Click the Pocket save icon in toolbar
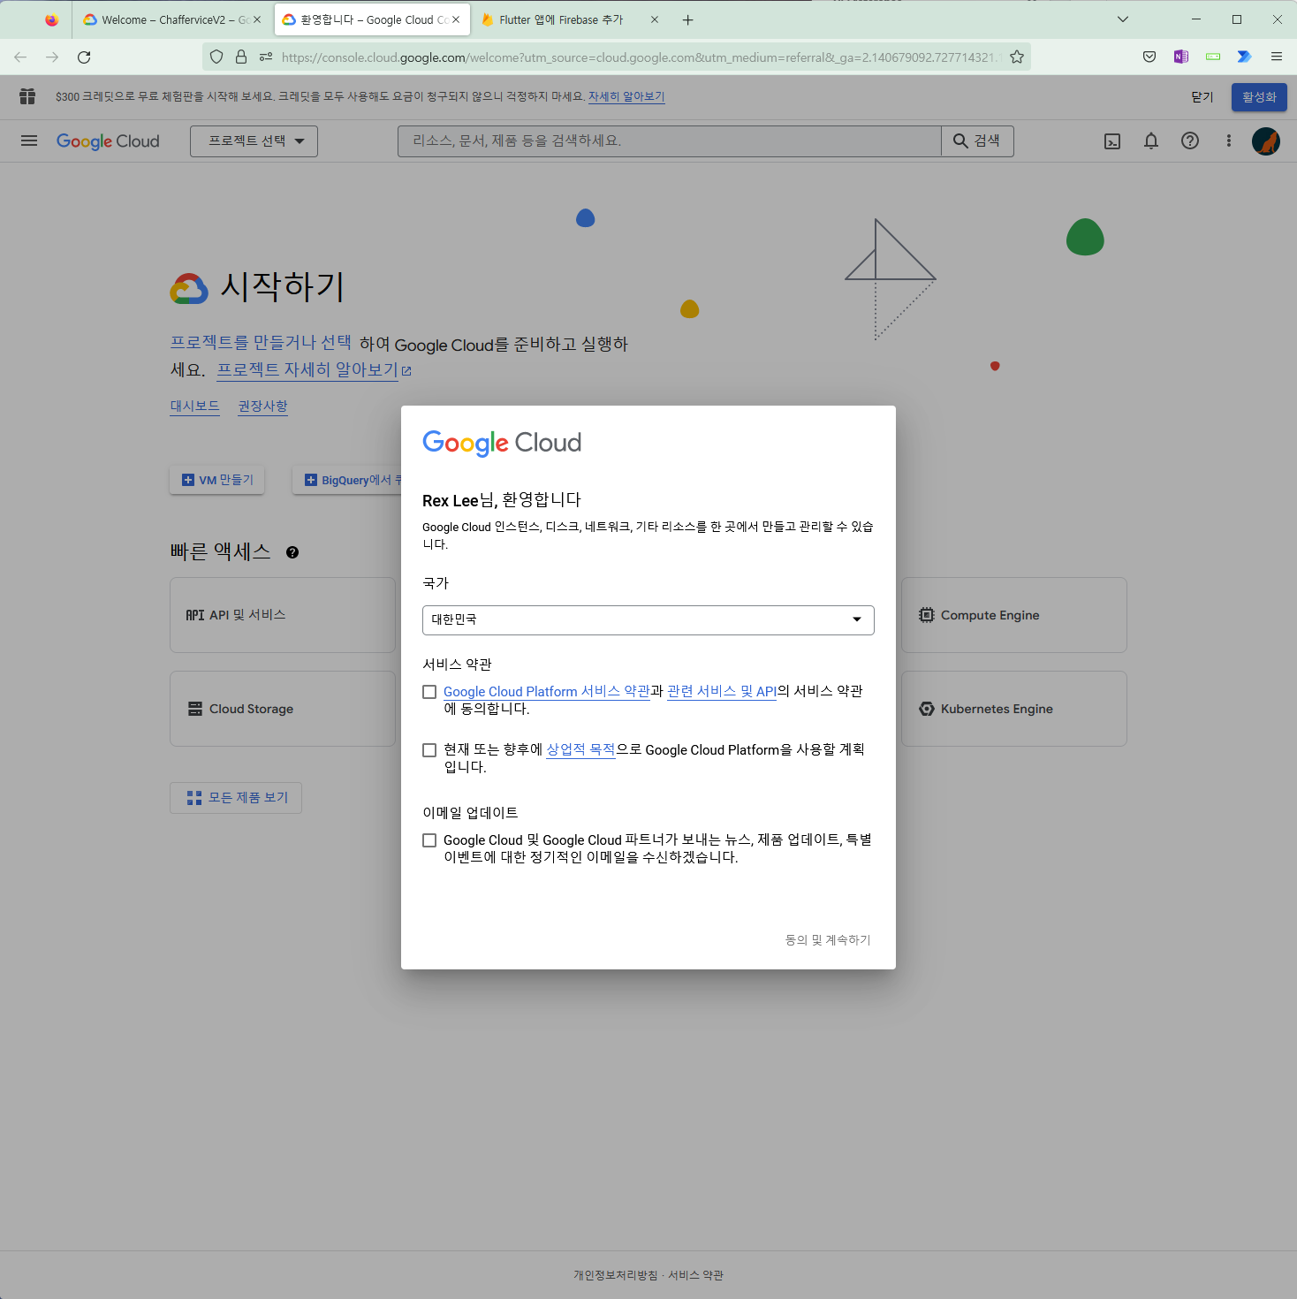The height and width of the screenshot is (1299, 1297). 1149,57
